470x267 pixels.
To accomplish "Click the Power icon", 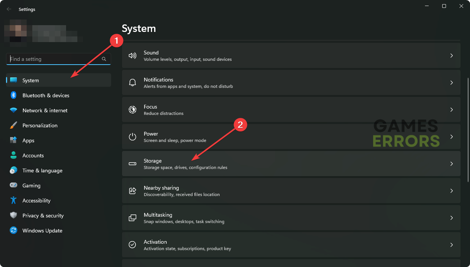I will (x=132, y=137).
